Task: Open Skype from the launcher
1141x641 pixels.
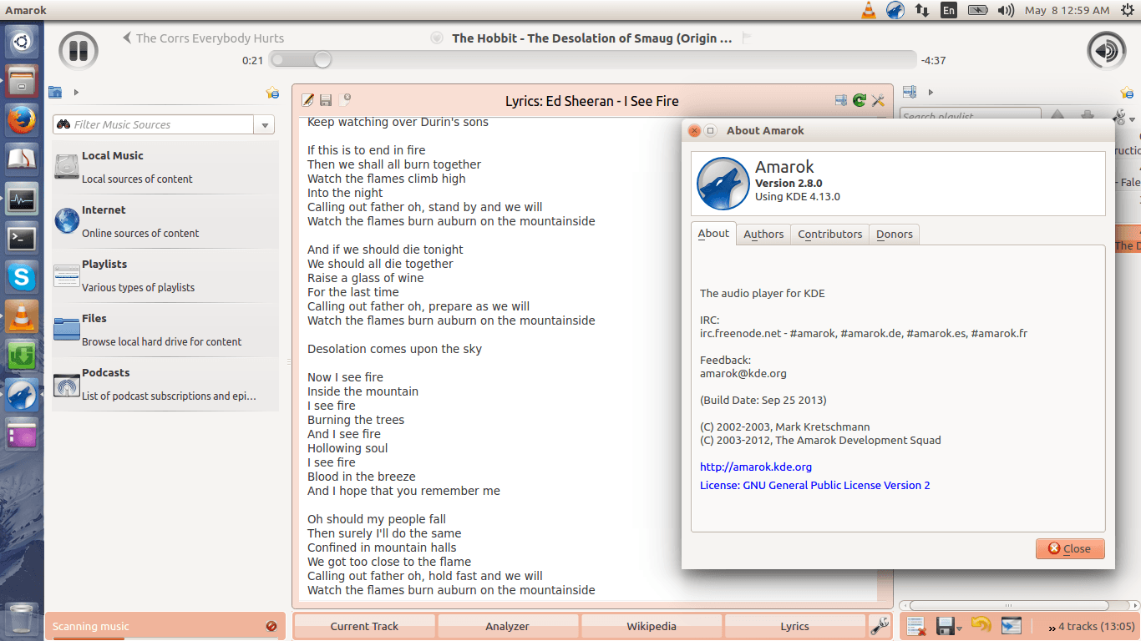Action: (22, 277)
